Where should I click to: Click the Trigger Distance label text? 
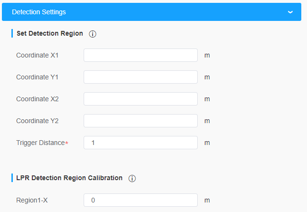point(40,143)
